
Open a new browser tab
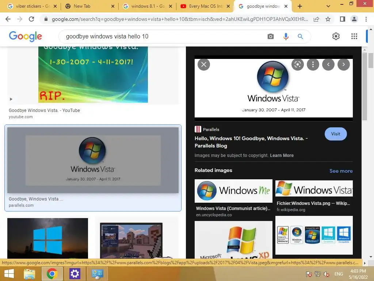point(300,6)
